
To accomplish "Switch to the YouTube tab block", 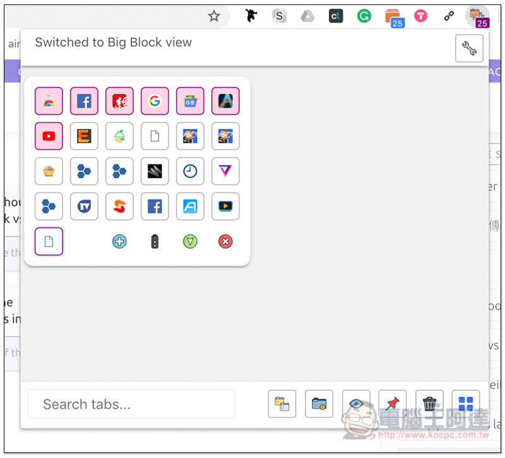I will [x=49, y=136].
